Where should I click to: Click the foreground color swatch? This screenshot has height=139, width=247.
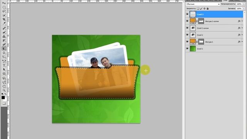(3, 98)
